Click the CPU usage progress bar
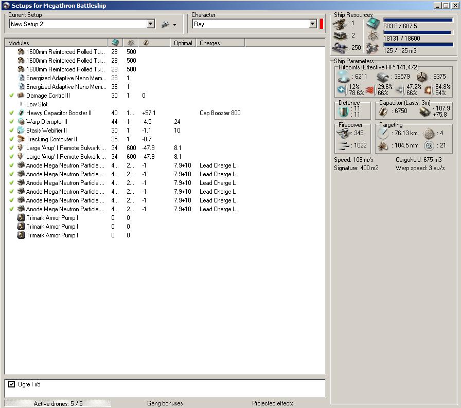461x408 pixels. pos(418,20)
